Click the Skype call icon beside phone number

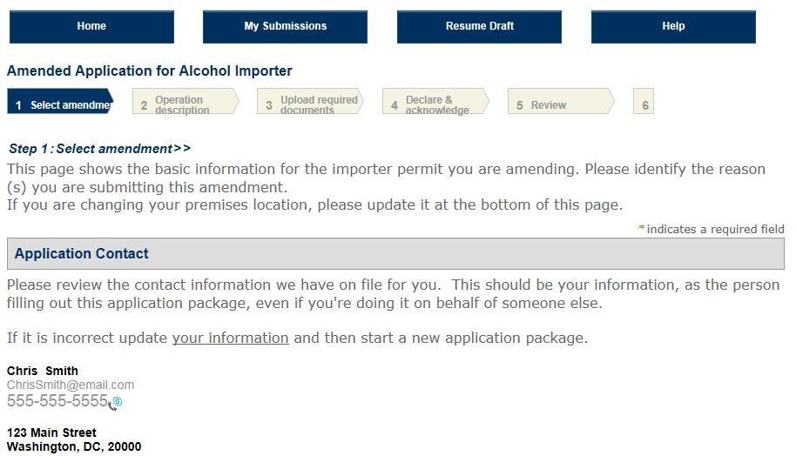[x=115, y=403]
